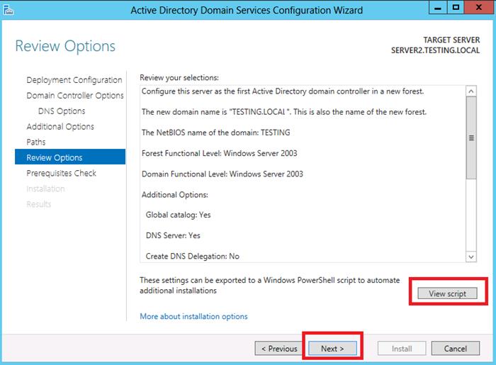Close the Configuration Wizard window
The image size is (496, 365).
point(479,8)
